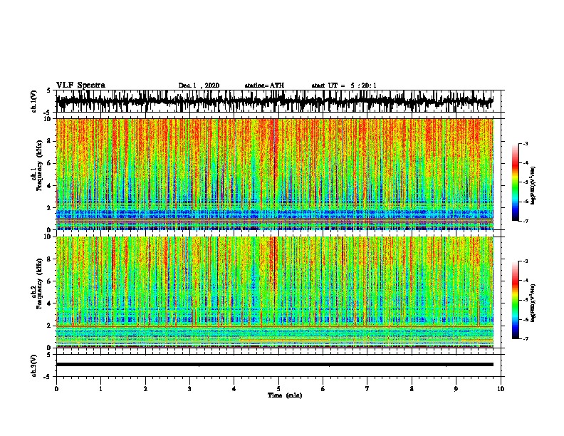
Task: Click the '5' tick on the time axis
Action: click(x=278, y=389)
